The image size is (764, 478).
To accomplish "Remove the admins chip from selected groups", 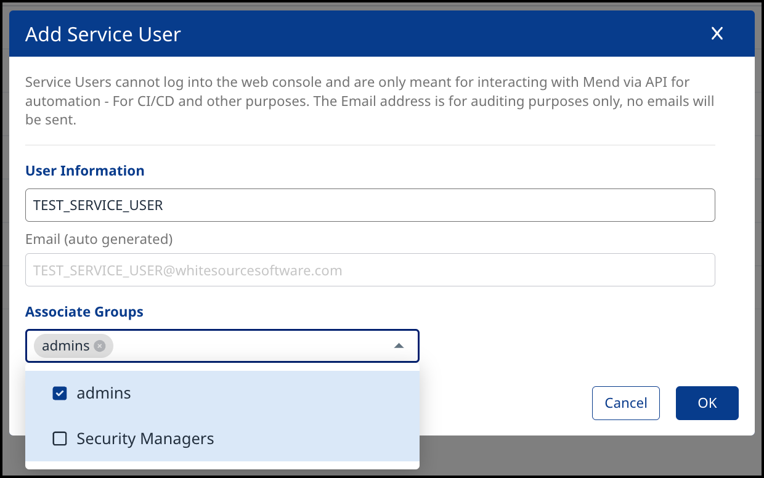I will pyautogui.click(x=100, y=346).
